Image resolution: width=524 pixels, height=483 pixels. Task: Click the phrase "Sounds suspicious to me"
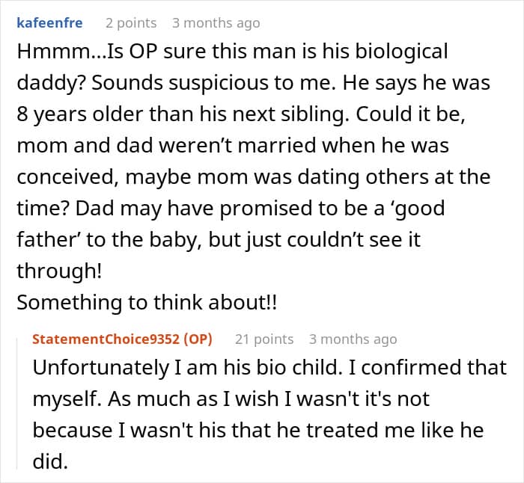pyautogui.click(x=213, y=83)
